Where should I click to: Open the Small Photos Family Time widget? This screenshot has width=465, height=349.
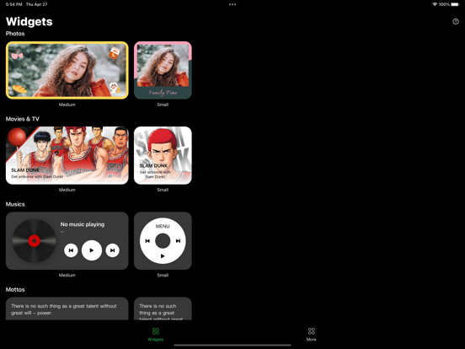point(163,70)
